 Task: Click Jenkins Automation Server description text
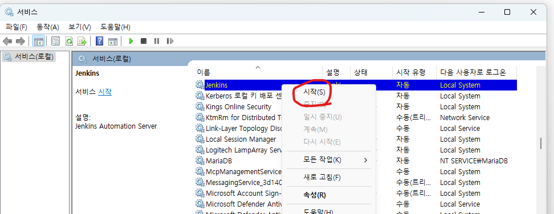click(x=116, y=126)
